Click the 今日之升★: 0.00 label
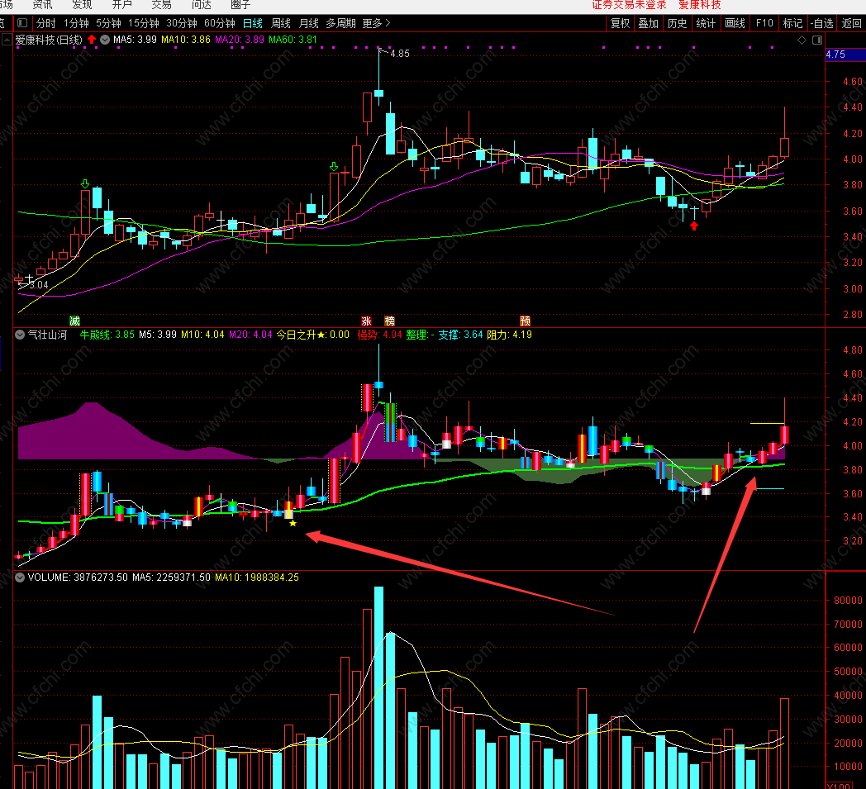Image resolution: width=866 pixels, height=789 pixels. click(313, 335)
